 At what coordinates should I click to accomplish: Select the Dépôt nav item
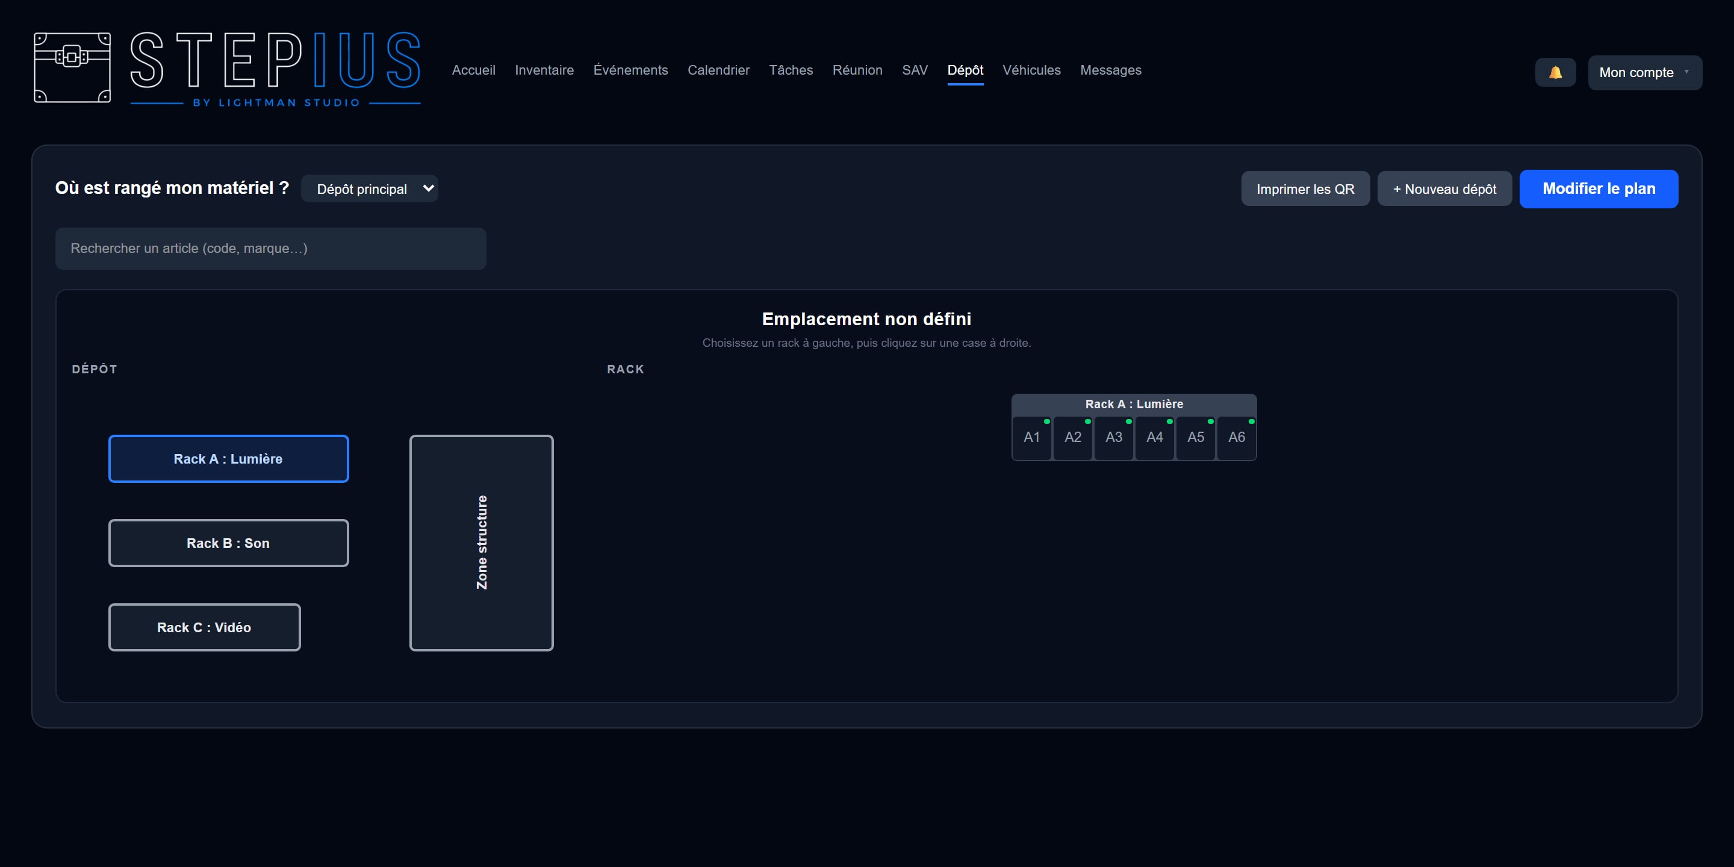[x=965, y=70]
